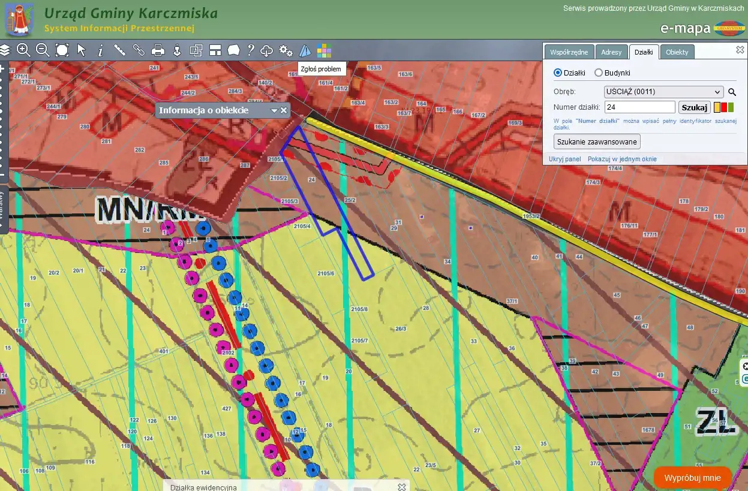Screen dimensions: 748x491
Task: Choose the red highlight color swatch
Action: tap(724, 107)
